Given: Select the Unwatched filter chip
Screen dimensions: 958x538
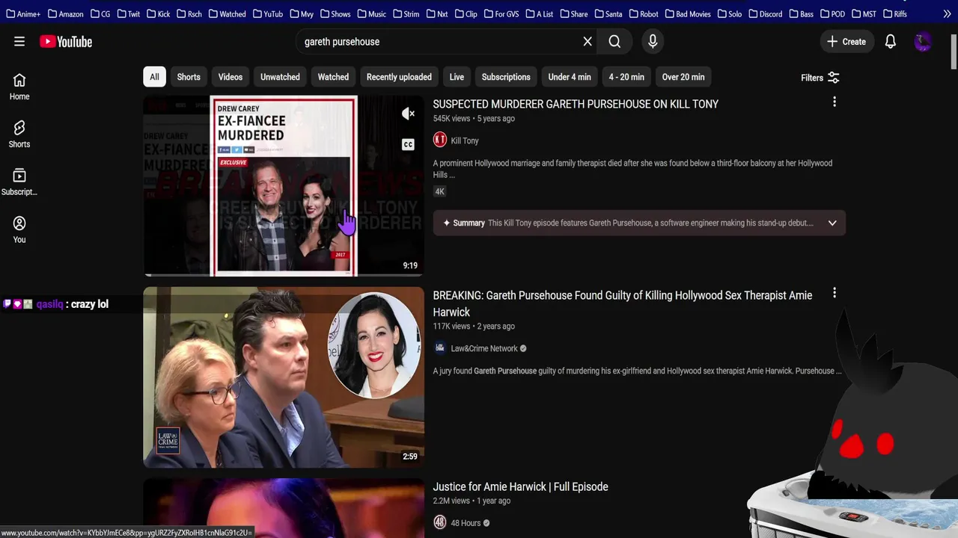Looking at the screenshot, I should [x=280, y=77].
